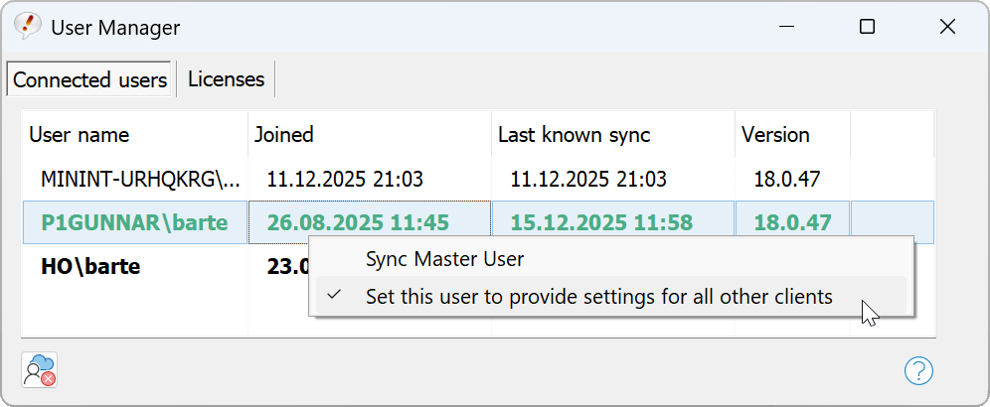Viewport: 990px width, 407px height.
Task: Click the last sync 15.12.2025 11:58 cell
Action: (600, 222)
